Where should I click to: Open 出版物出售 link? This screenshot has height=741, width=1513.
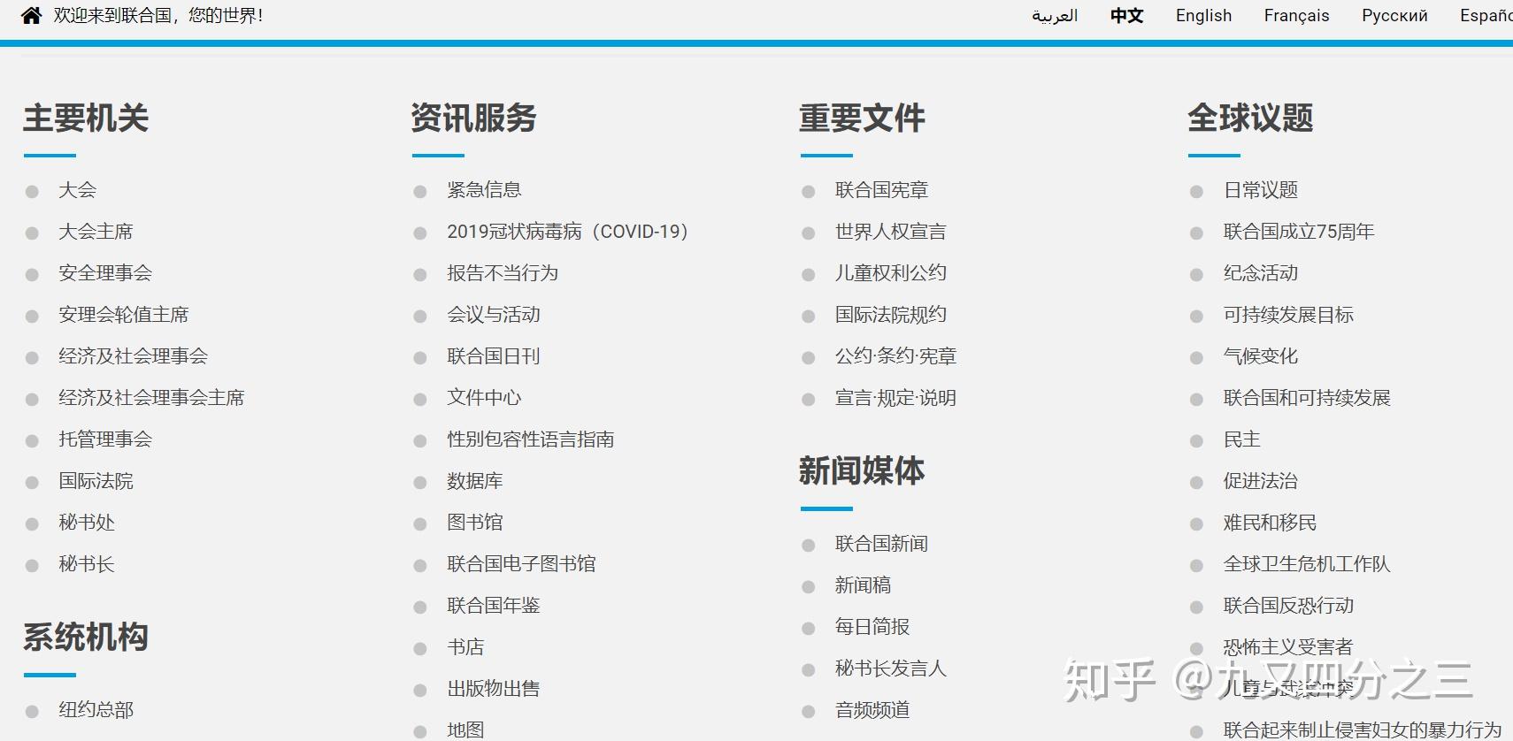tap(494, 689)
